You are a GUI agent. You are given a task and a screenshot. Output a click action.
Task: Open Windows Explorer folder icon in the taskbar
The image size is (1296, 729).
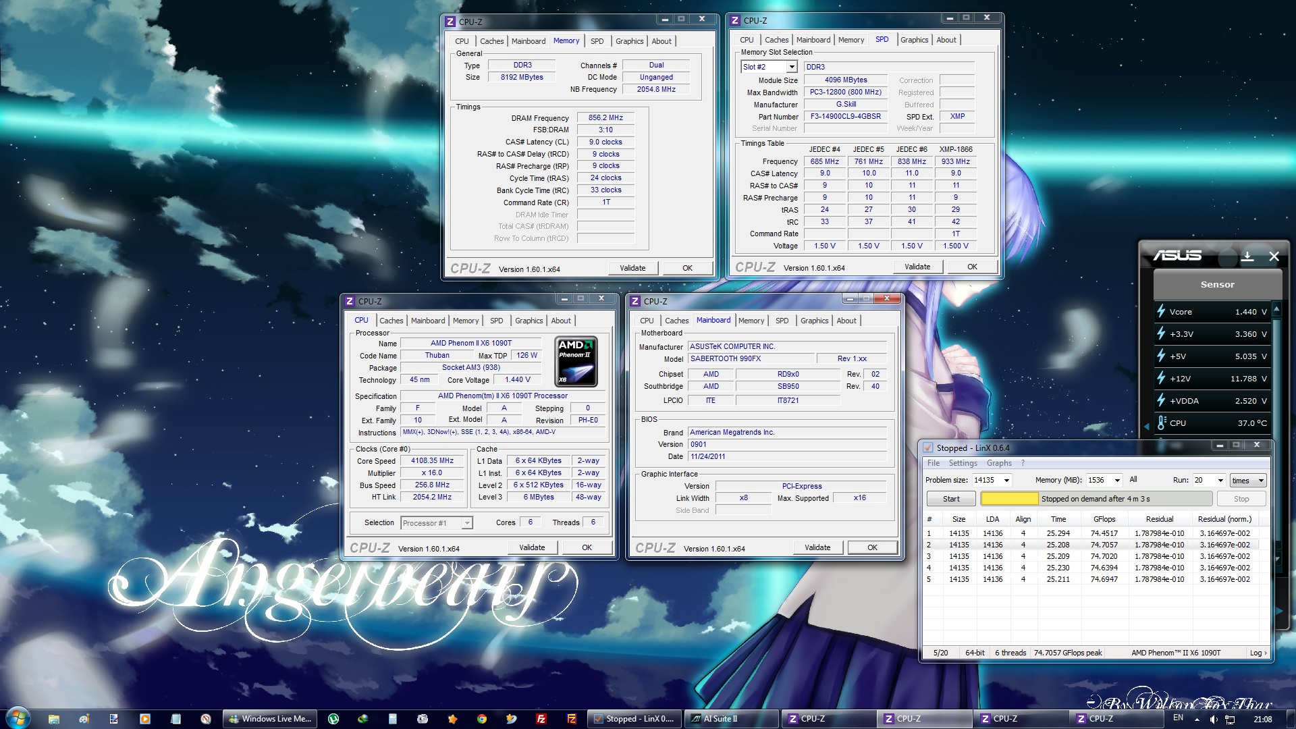(54, 719)
